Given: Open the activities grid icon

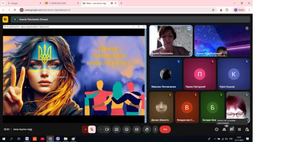Looking at the screenshot, I should tap(239, 129).
